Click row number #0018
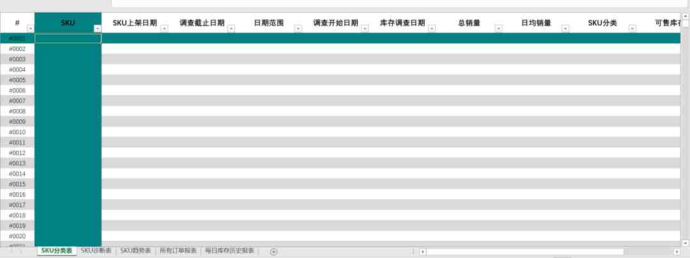 [17, 215]
